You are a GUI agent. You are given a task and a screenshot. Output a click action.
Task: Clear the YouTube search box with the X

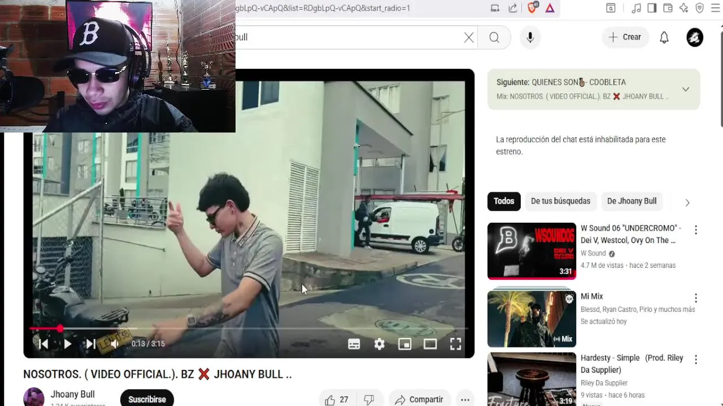coord(469,37)
